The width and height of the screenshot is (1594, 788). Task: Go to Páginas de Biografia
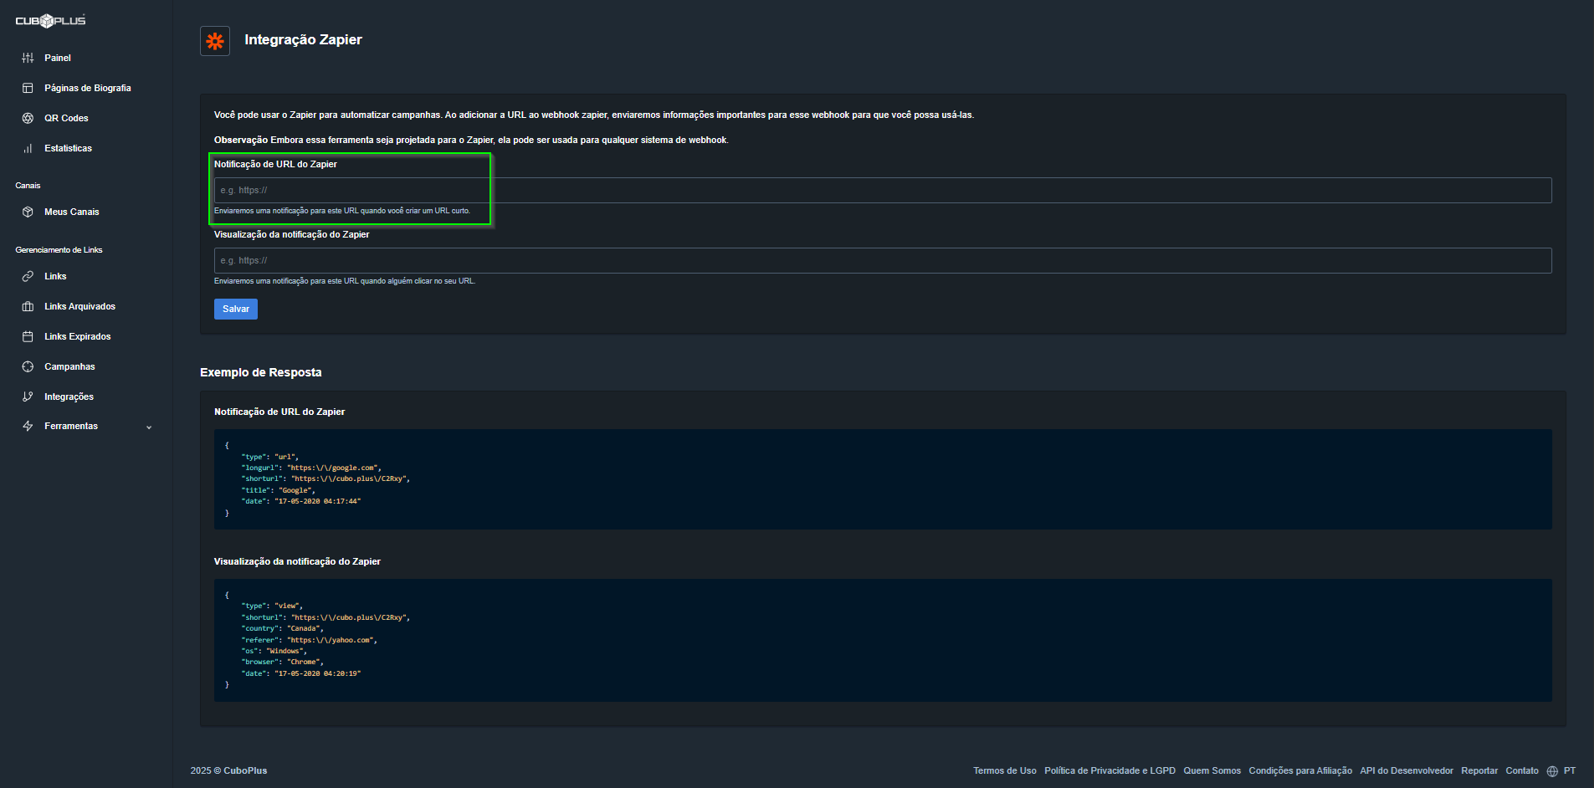pos(88,88)
